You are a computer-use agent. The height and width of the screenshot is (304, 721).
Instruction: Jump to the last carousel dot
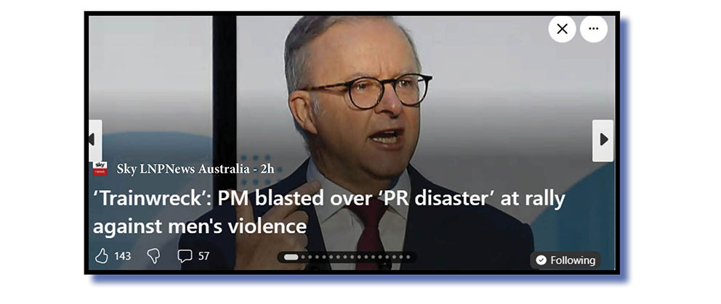coord(408,257)
